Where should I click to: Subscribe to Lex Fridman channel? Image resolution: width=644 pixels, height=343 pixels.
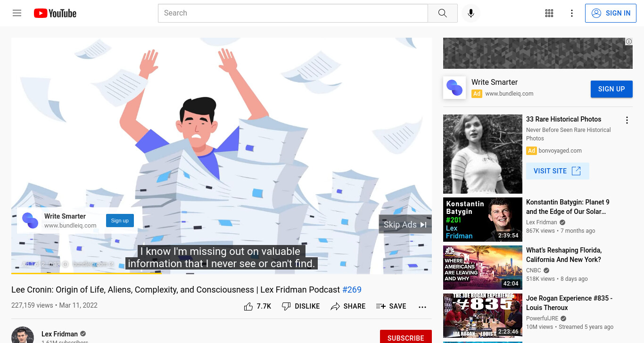[x=406, y=336]
